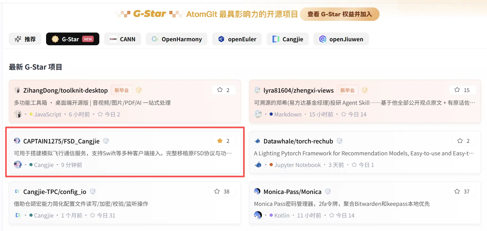Open Cangjie-TPC/config_io project link
Screen dimensions: 487x231
click(x=55, y=192)
